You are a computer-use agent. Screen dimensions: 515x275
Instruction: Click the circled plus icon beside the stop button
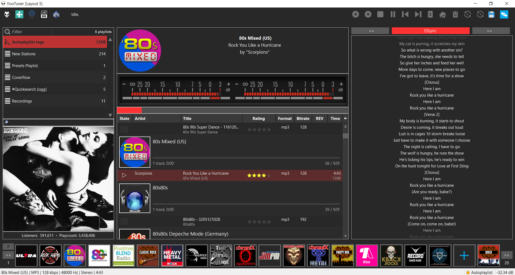[x=368, y=14]
